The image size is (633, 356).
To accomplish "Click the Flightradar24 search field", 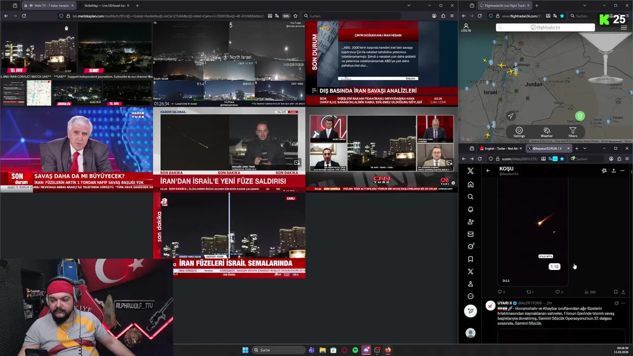I will 545,28.
